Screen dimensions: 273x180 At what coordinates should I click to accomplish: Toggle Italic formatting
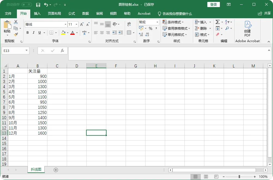(34, 33)
